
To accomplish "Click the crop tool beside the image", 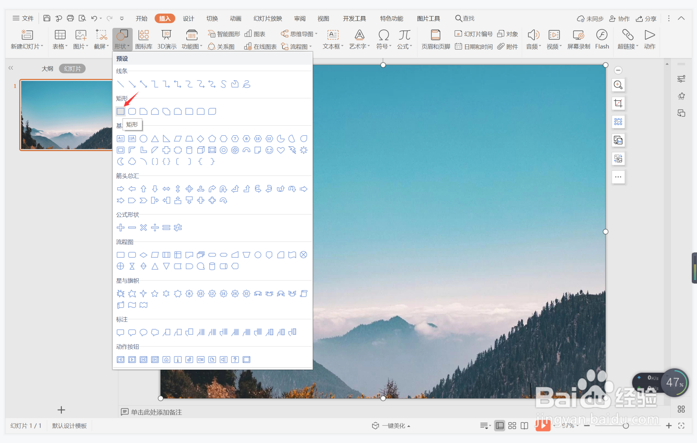I will (x=618, y=103).
